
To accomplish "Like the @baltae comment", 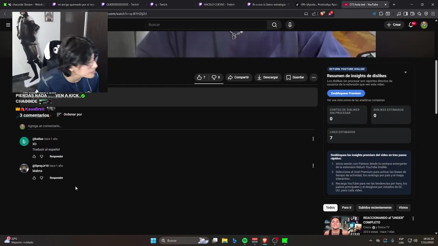I will (34, 156).
